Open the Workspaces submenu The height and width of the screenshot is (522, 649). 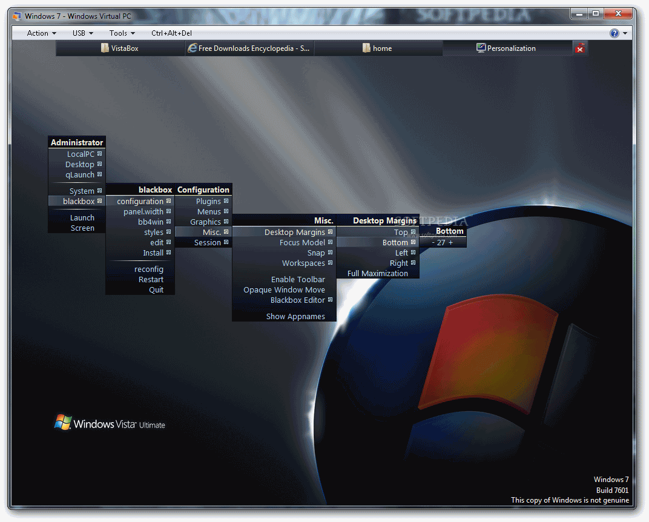tap(285, 263)
